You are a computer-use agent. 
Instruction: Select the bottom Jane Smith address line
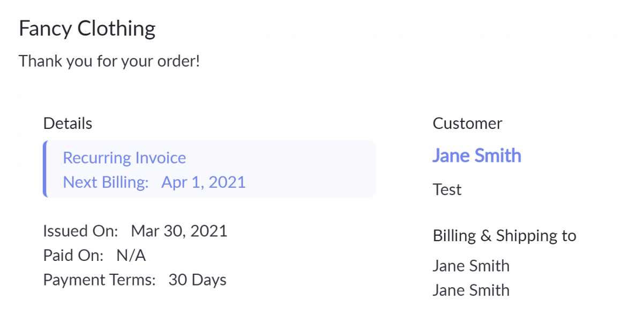point(471,290)
